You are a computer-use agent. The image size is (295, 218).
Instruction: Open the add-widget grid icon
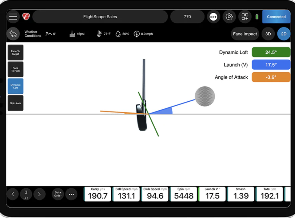245,17
